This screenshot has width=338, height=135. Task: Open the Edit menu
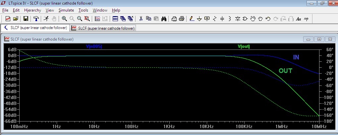click(x=16, y=10)
